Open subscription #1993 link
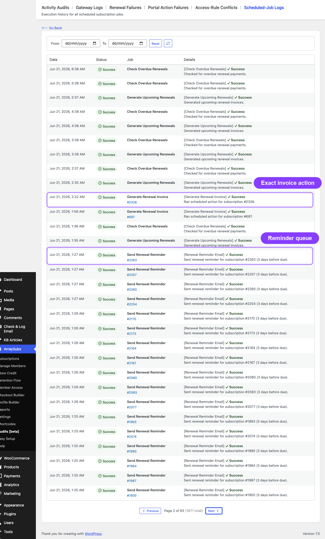Image resolution: width=325 pixels, height=539 pixels. pyautogui.click(x=132, y=422)
